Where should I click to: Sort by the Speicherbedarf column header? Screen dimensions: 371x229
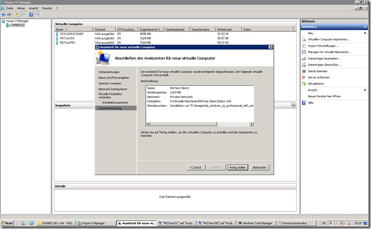(177, 30)
